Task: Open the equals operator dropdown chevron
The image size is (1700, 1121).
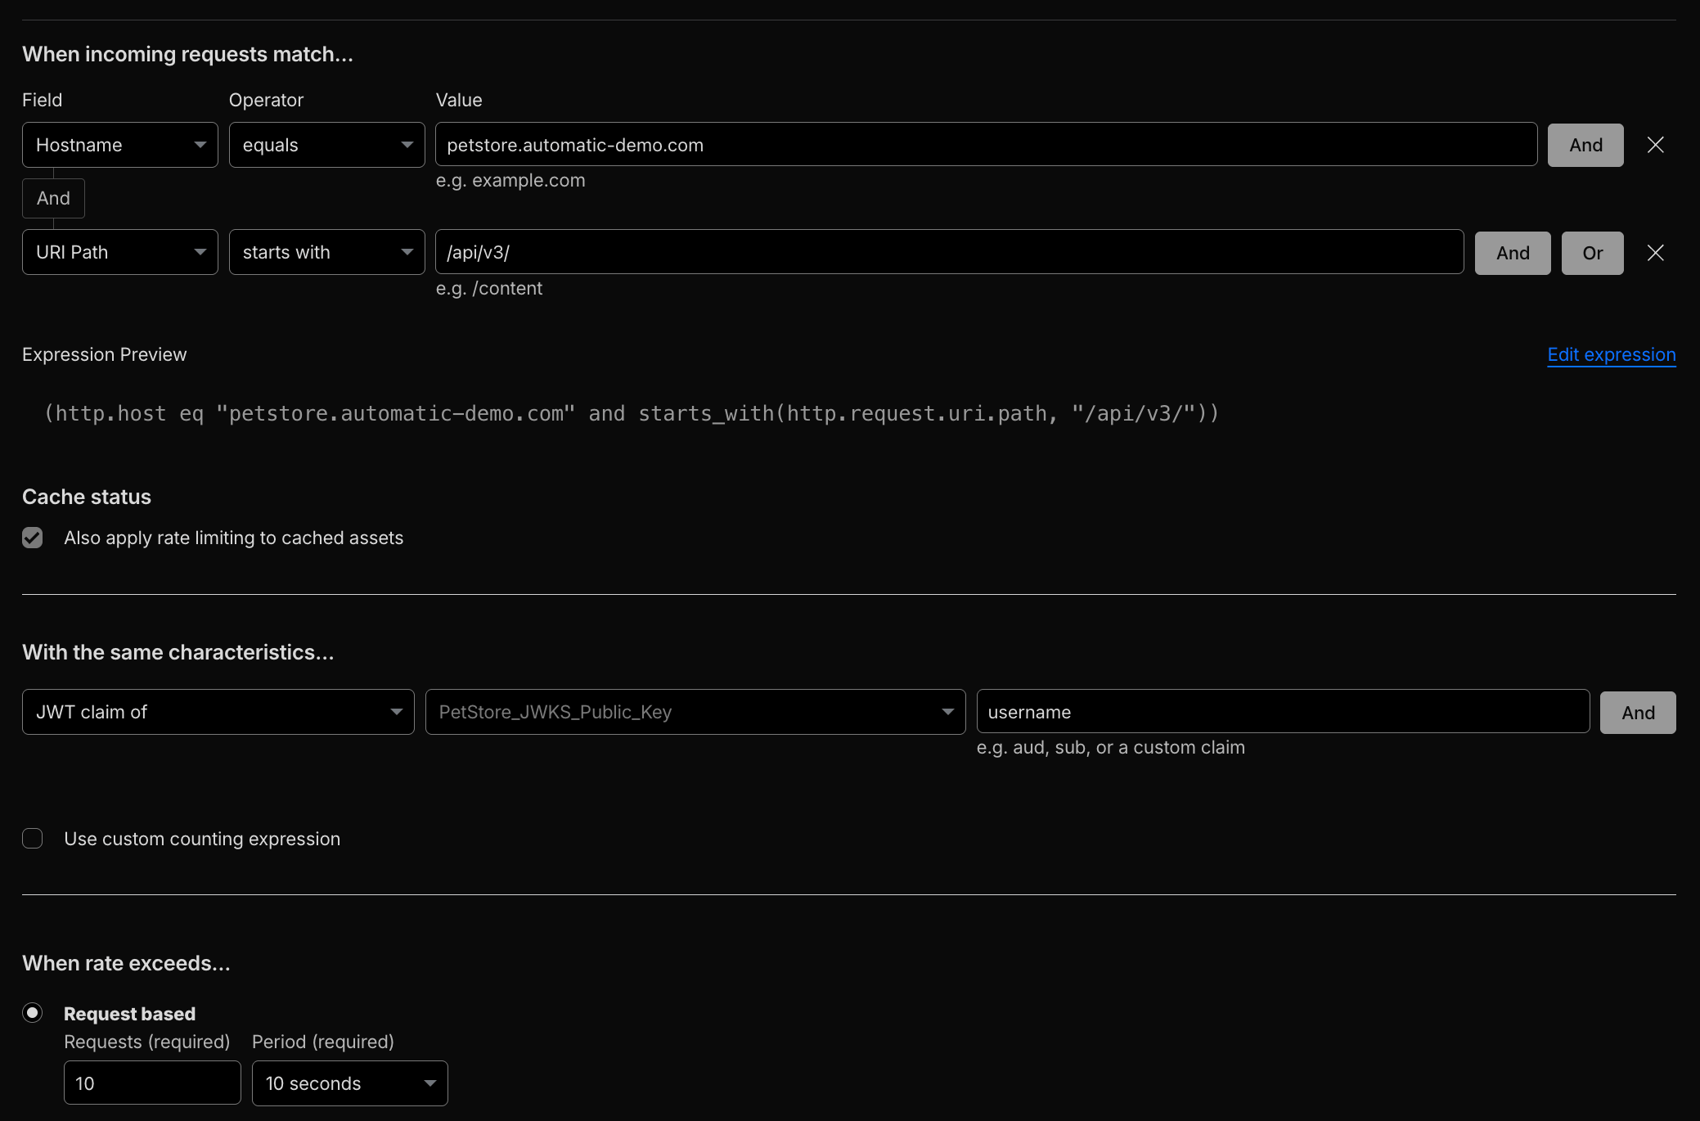Action: [x=407, y=145]
